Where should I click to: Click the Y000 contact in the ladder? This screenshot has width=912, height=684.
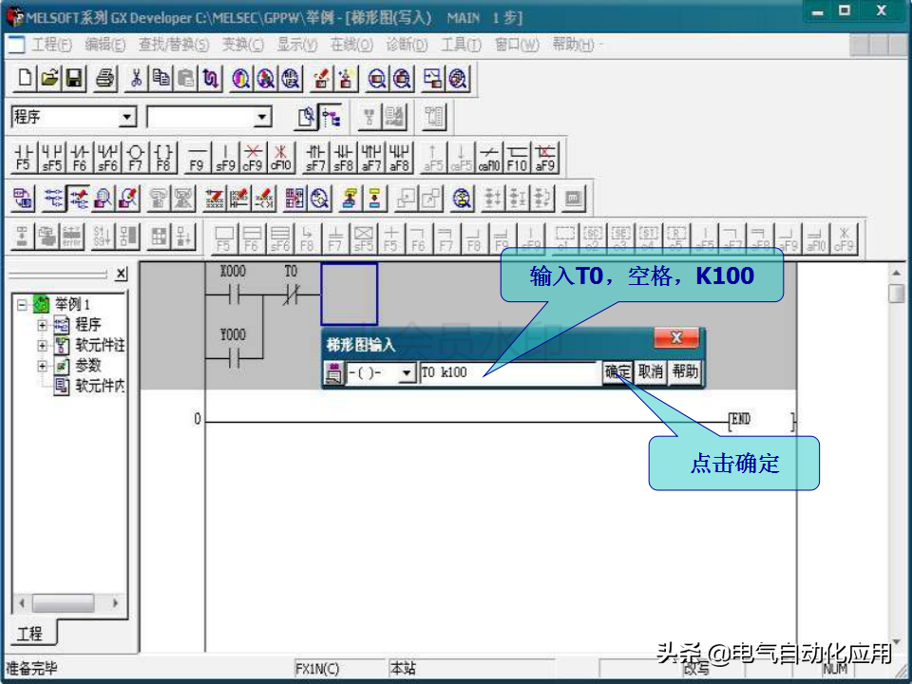coord(234,358)
